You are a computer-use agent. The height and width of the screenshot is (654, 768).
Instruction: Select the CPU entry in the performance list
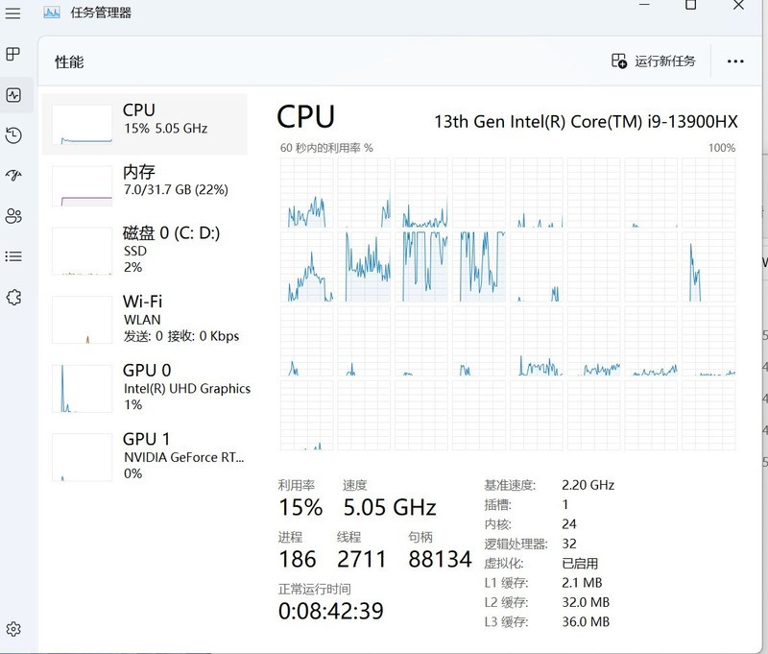(x=144, y=119)
